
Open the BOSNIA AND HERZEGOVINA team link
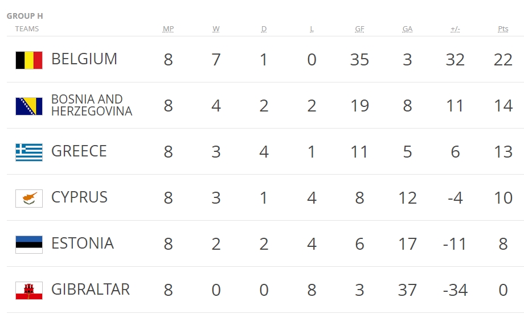click(92, 105)
